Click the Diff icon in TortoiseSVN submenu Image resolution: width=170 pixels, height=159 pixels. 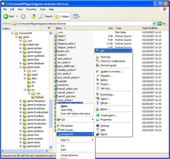(x=97, y=51)
